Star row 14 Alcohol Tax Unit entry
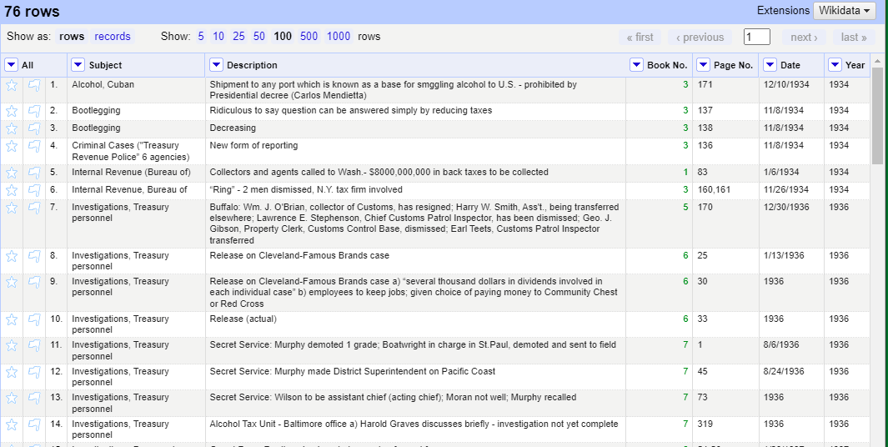888x447 pixels. pyautogui.click(x=12, y=424)
